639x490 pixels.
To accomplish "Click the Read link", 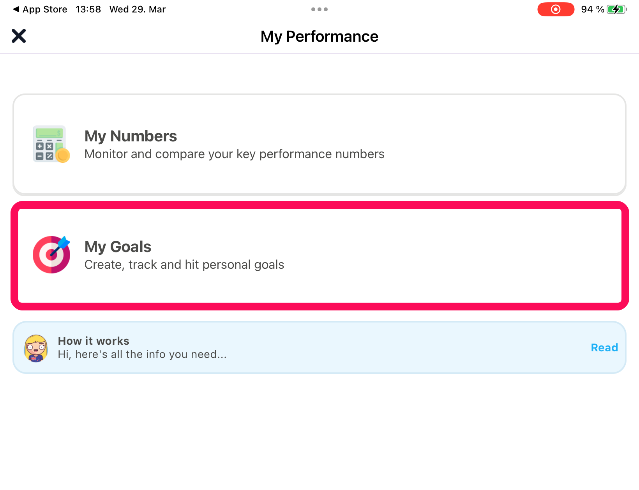I will coord(604,347).
